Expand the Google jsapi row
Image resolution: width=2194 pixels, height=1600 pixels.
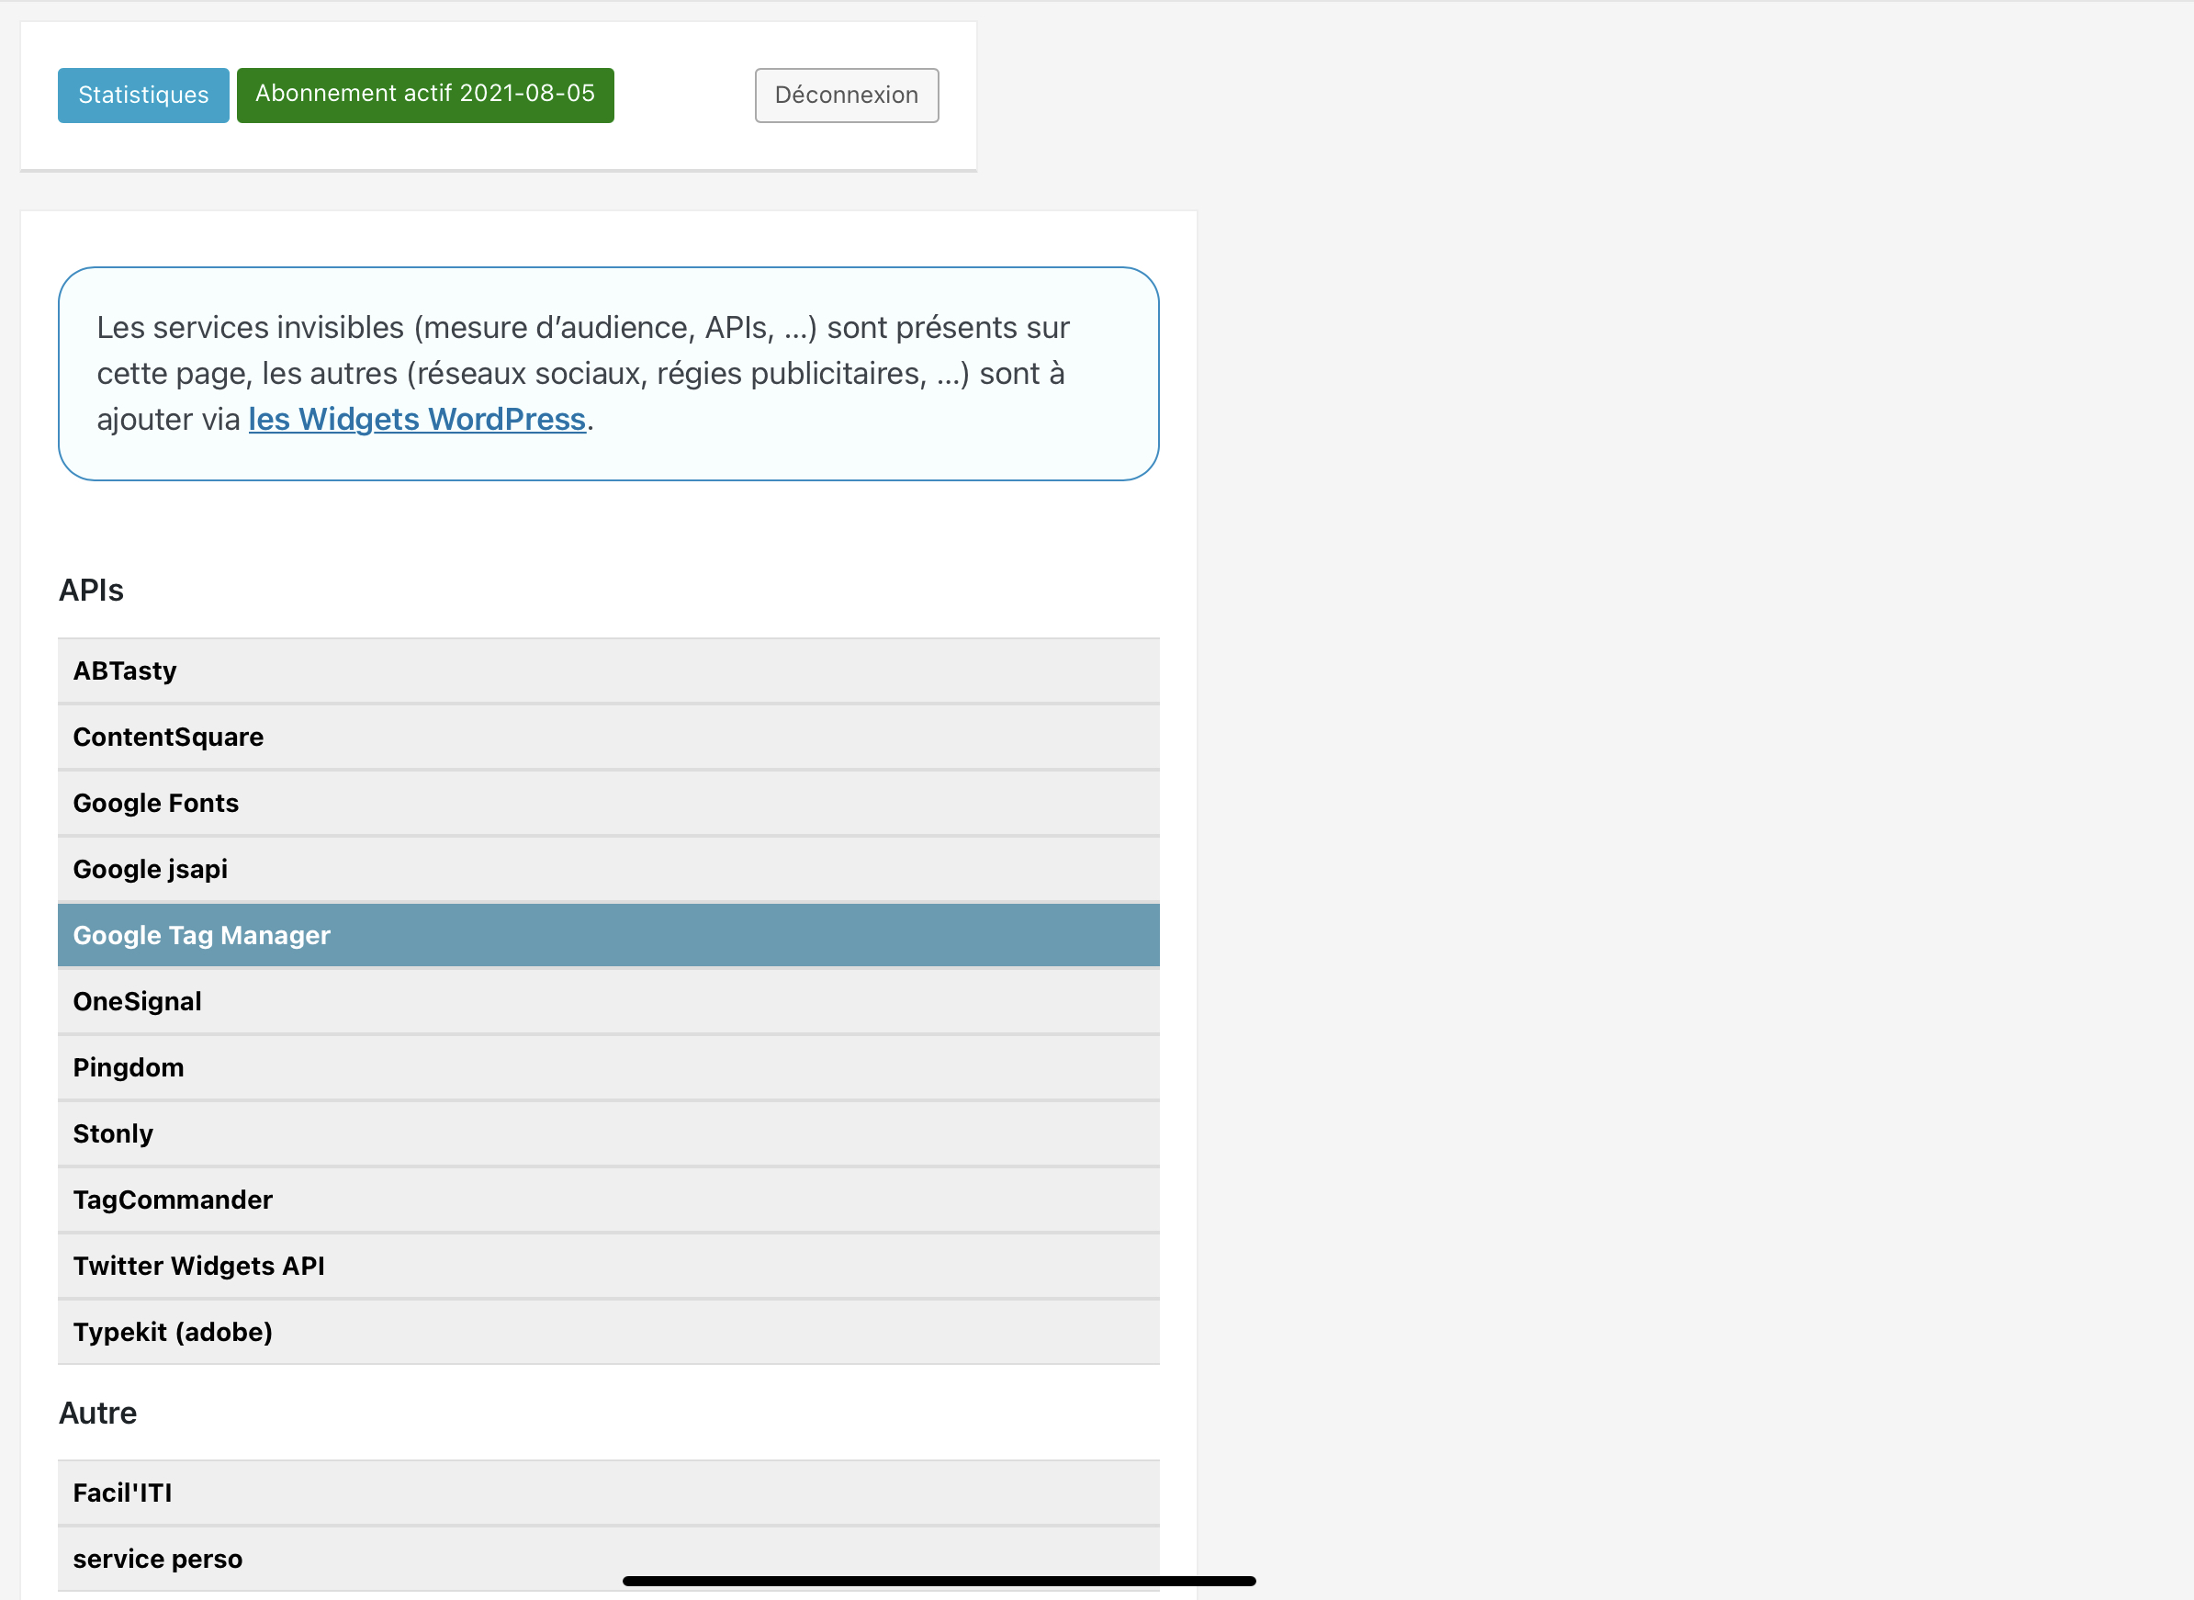click(x=608, y=869)
